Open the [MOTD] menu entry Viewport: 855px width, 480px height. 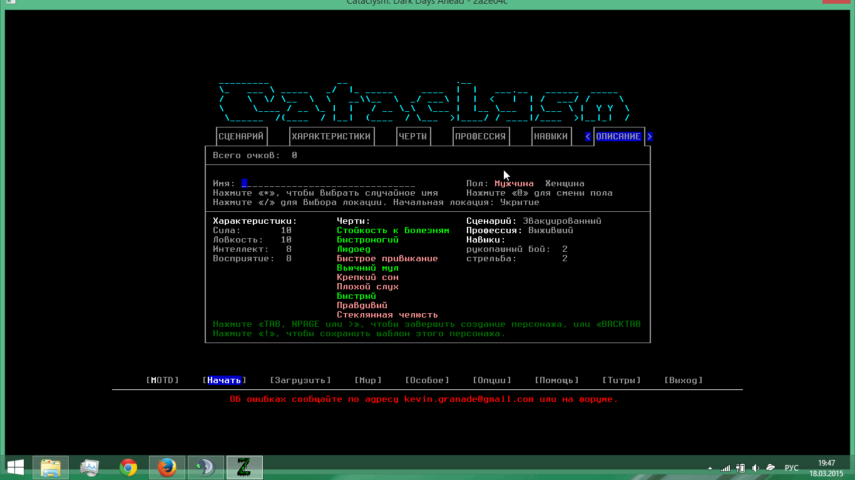tap(163, 380)
